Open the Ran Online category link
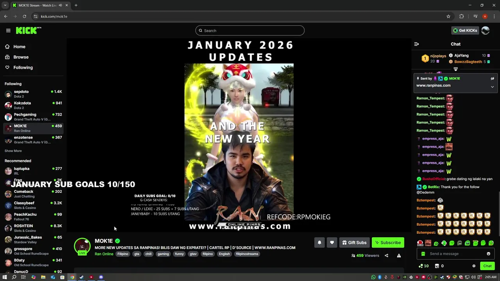500x281 pixels. click(x=104, y=254)
